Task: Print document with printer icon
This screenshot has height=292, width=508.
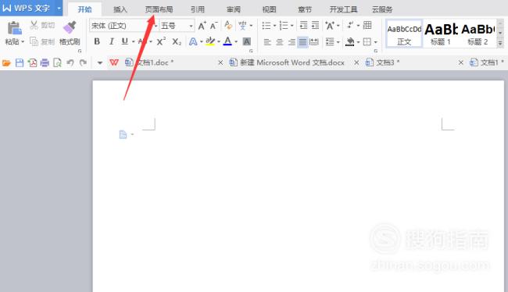Action: tap(45, 62)
